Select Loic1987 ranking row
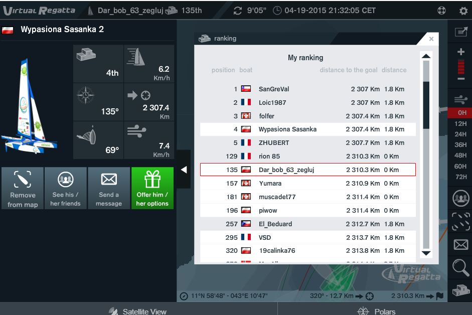The height and width of the screenshot is (315, 472). click(x=308, y=102)
